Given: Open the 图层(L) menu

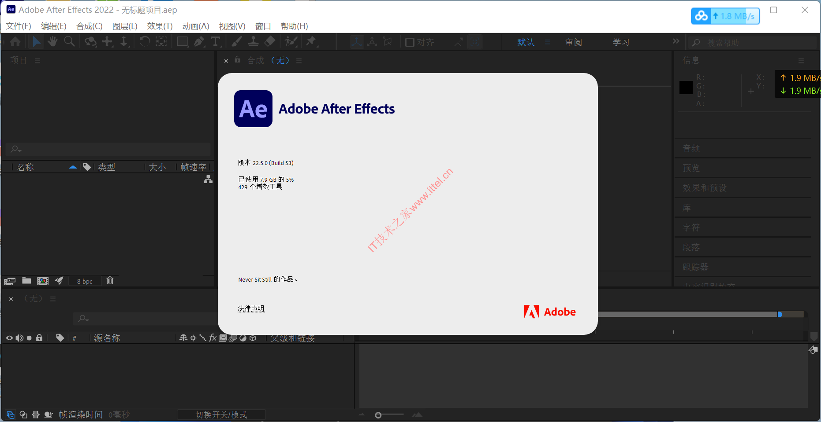Looking at the screenshot, I should tap(125, 26).
